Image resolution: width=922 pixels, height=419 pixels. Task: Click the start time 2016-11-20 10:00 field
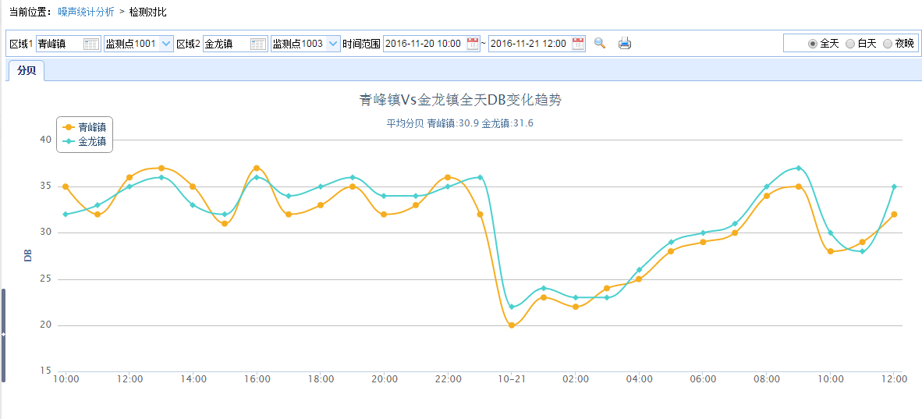click(x=424, y=44)
